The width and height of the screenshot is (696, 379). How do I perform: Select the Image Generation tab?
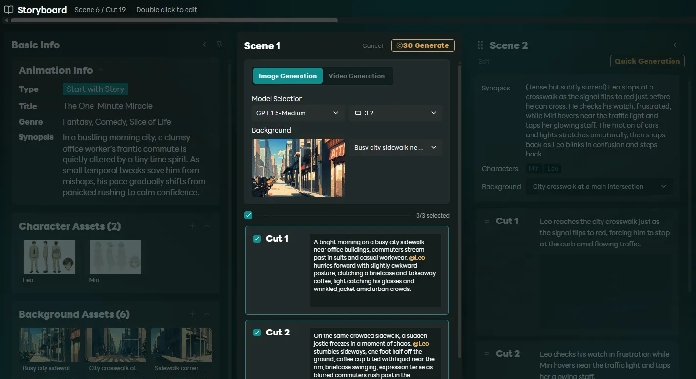tap(288, 76)
